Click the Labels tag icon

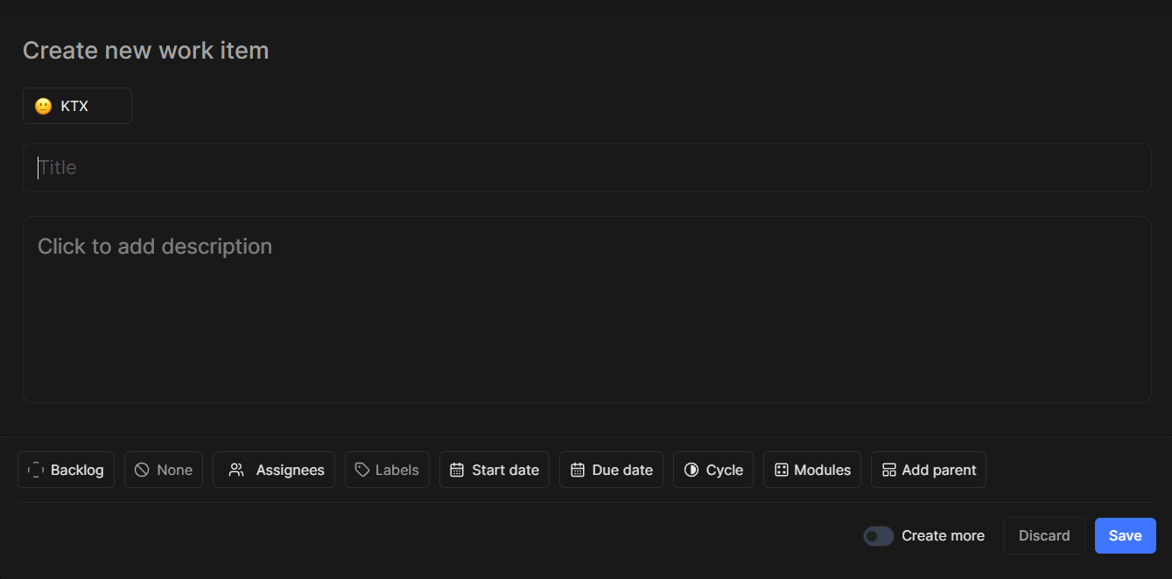[362, 470]
